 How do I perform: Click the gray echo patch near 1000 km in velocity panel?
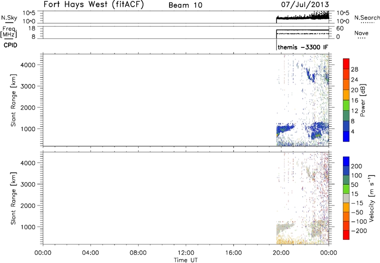tap(283, 228)
